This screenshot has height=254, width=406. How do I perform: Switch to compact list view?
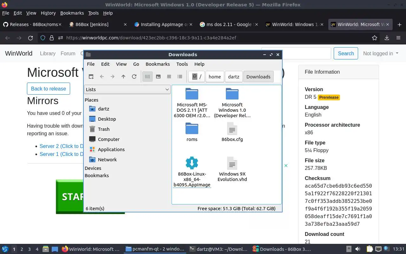coord(169,77)
